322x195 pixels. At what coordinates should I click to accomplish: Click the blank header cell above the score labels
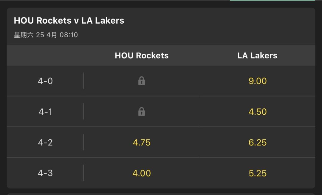pyautogui.click(x=45, y=56)
